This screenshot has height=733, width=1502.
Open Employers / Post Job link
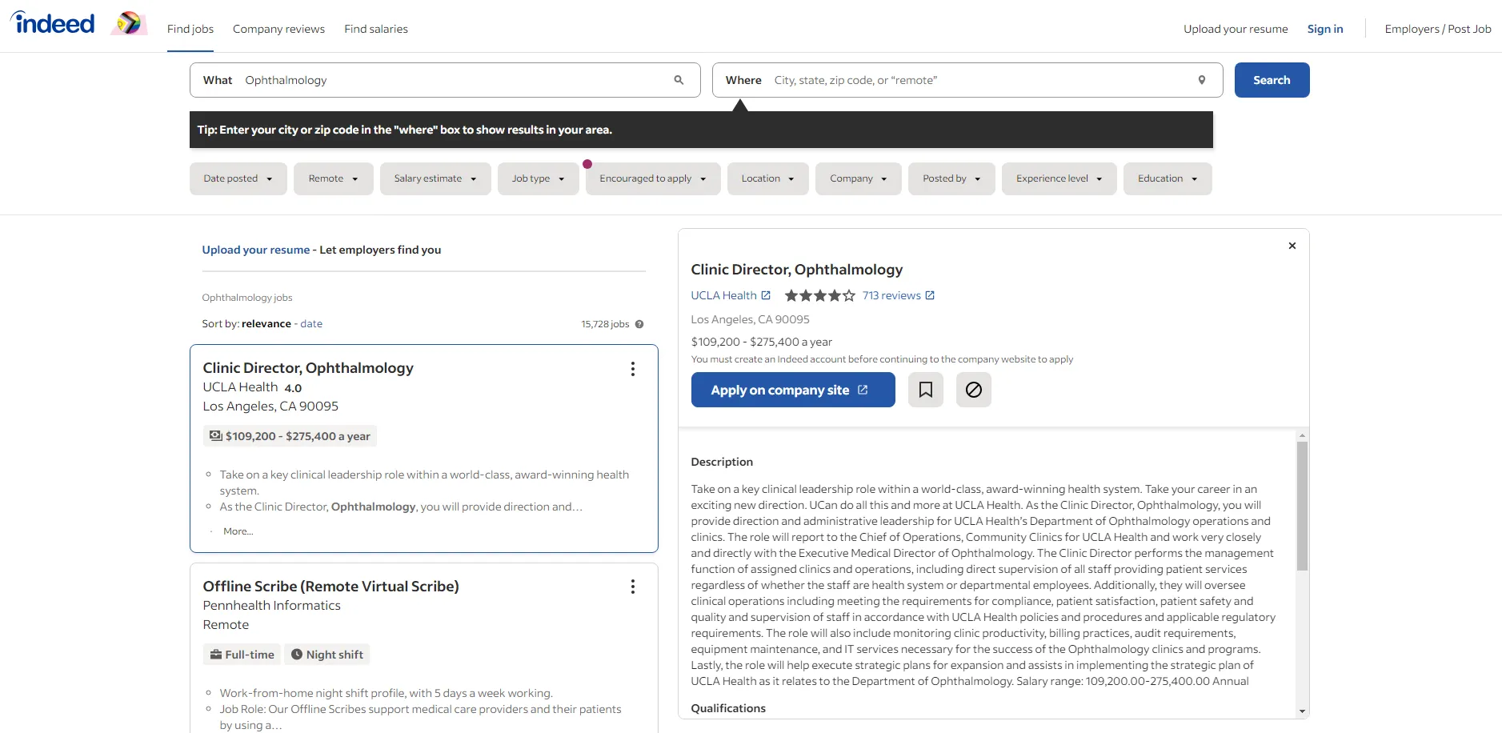[x=1438, y=29]
